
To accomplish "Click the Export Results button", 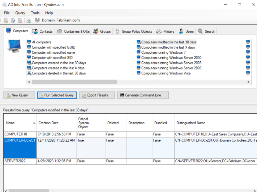I will point(97,95).
